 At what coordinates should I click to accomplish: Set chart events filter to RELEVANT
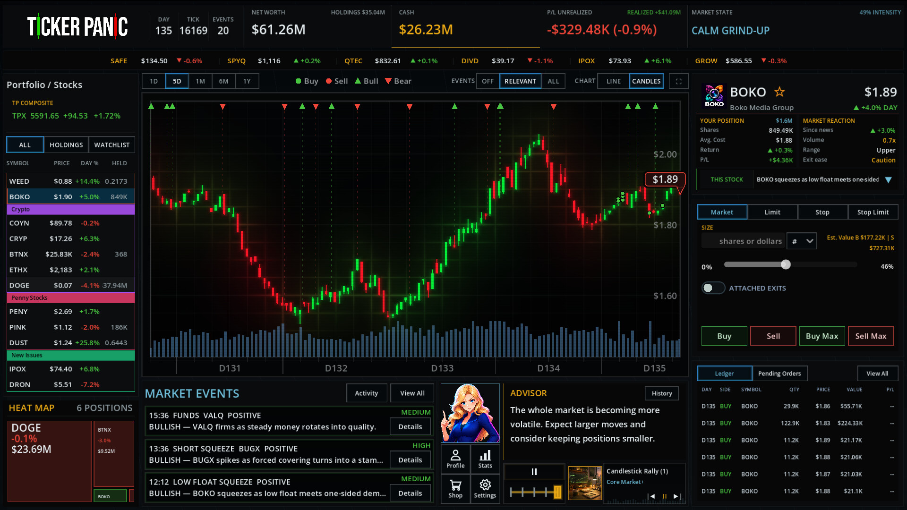point(520,81)
